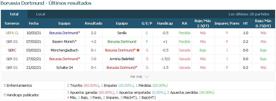Sort by the Handicap column header
276x101 pixels.
click(x=165, y=24)
